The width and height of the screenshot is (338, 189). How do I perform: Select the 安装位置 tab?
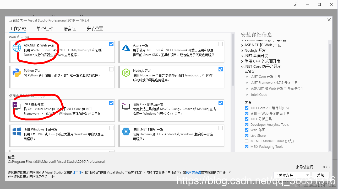click(x=95, y=29)
